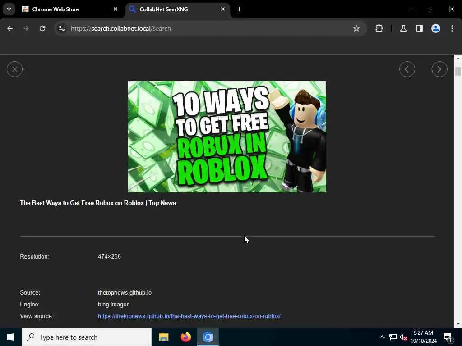This screenshot has width=462, height=346.
Task: Open the profile avatar menu
Action: pyautogui.click(x=436, y=28)
